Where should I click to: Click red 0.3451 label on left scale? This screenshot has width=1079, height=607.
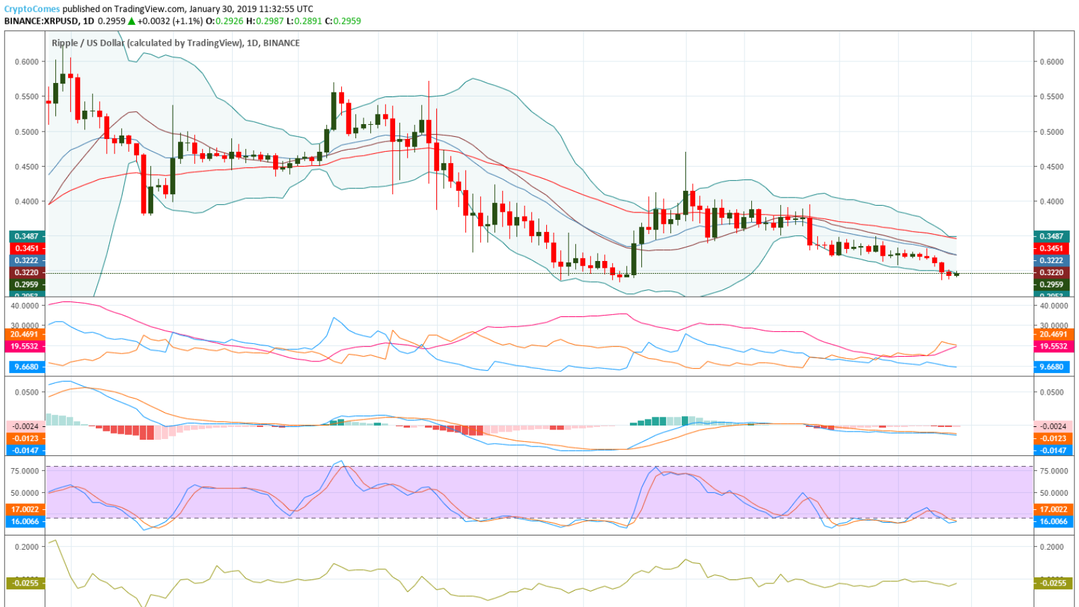pyautogui.click(x=27, y=248)
